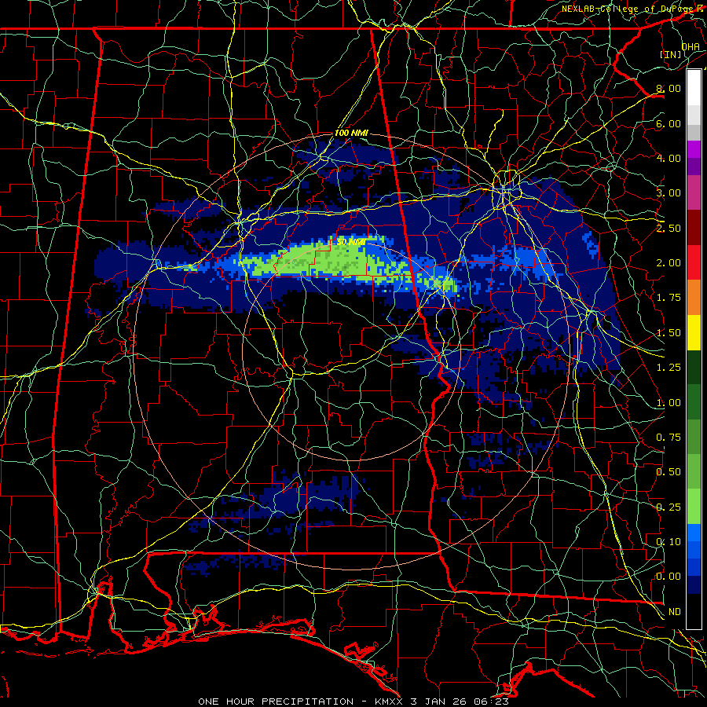707x707 pixels.
Task: Click the 3.00 legend value
Action: coord(669,193)
